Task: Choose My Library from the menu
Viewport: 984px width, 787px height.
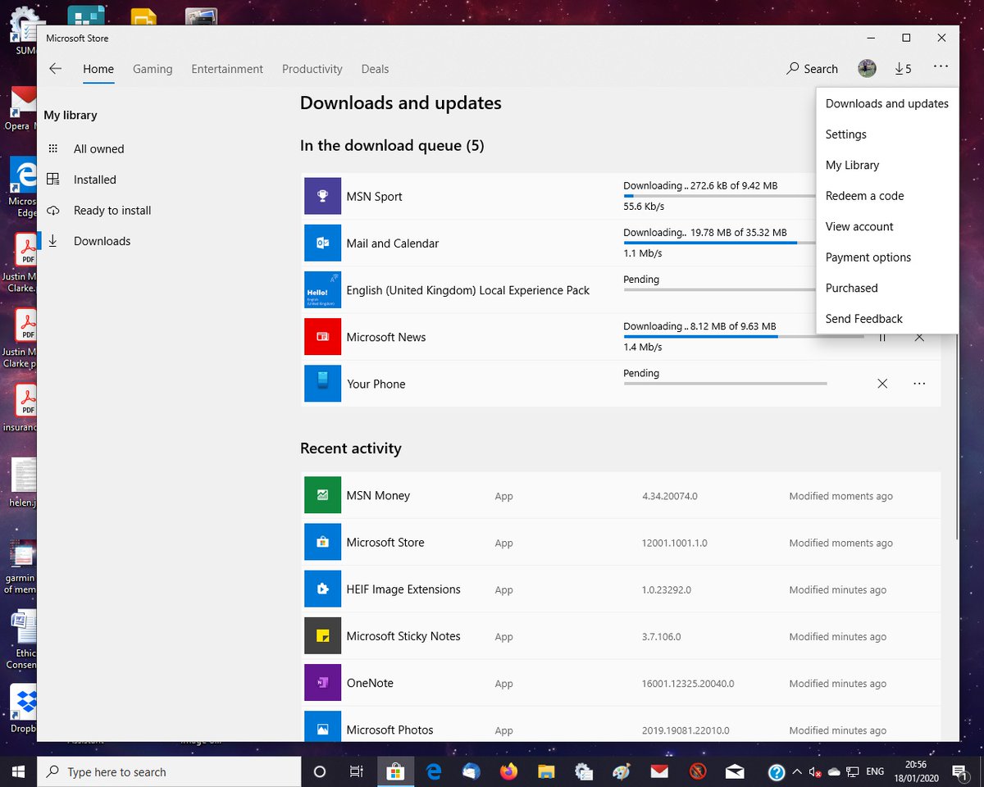Action: 887,165
